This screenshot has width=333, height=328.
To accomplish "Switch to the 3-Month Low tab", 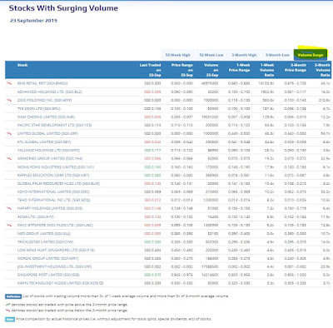I will (277, 55).
